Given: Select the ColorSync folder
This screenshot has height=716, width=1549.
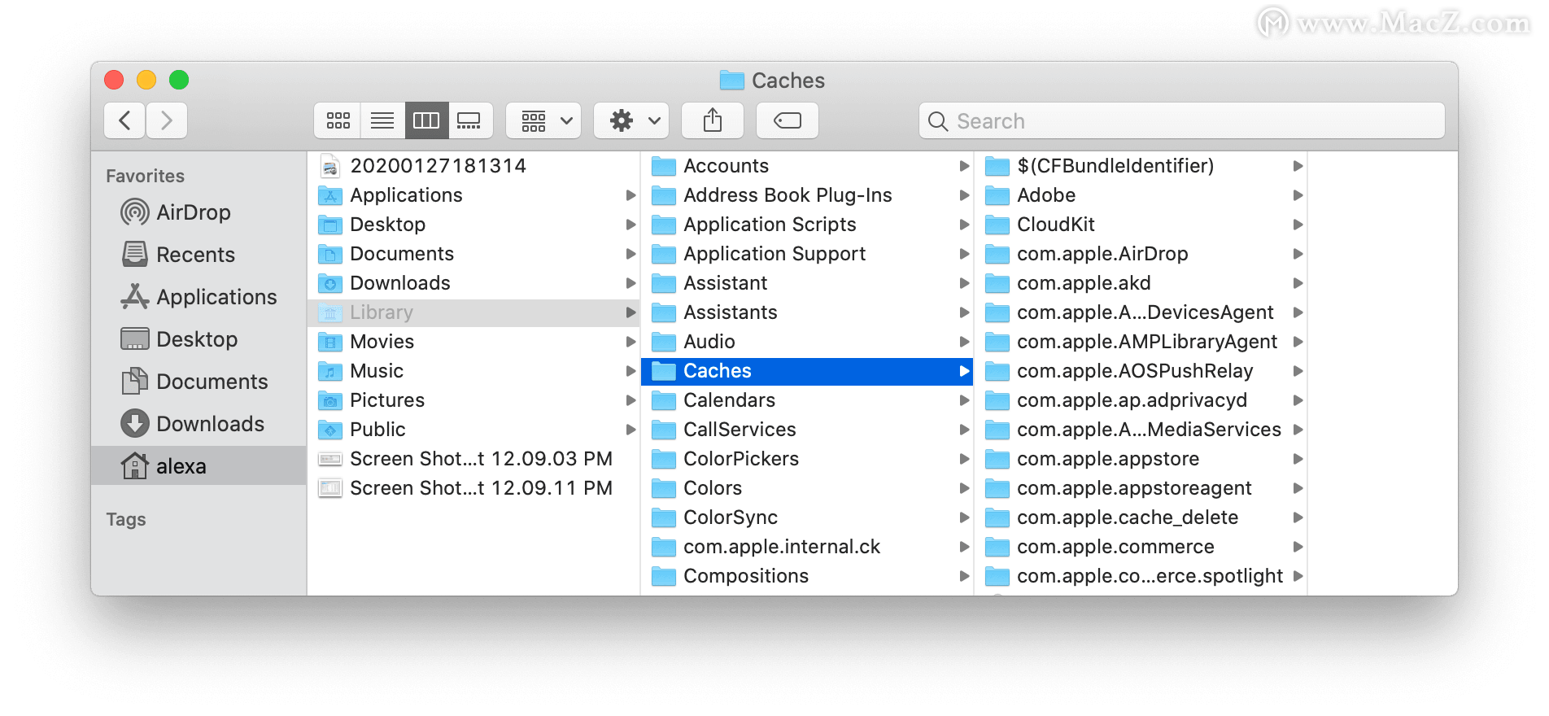Looking at the screenshot, I should pos(807,517).
